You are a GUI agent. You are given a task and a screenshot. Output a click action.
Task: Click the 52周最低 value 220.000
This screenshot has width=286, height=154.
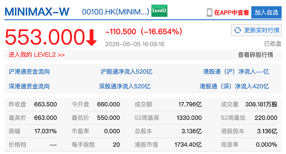click(266, 118)
